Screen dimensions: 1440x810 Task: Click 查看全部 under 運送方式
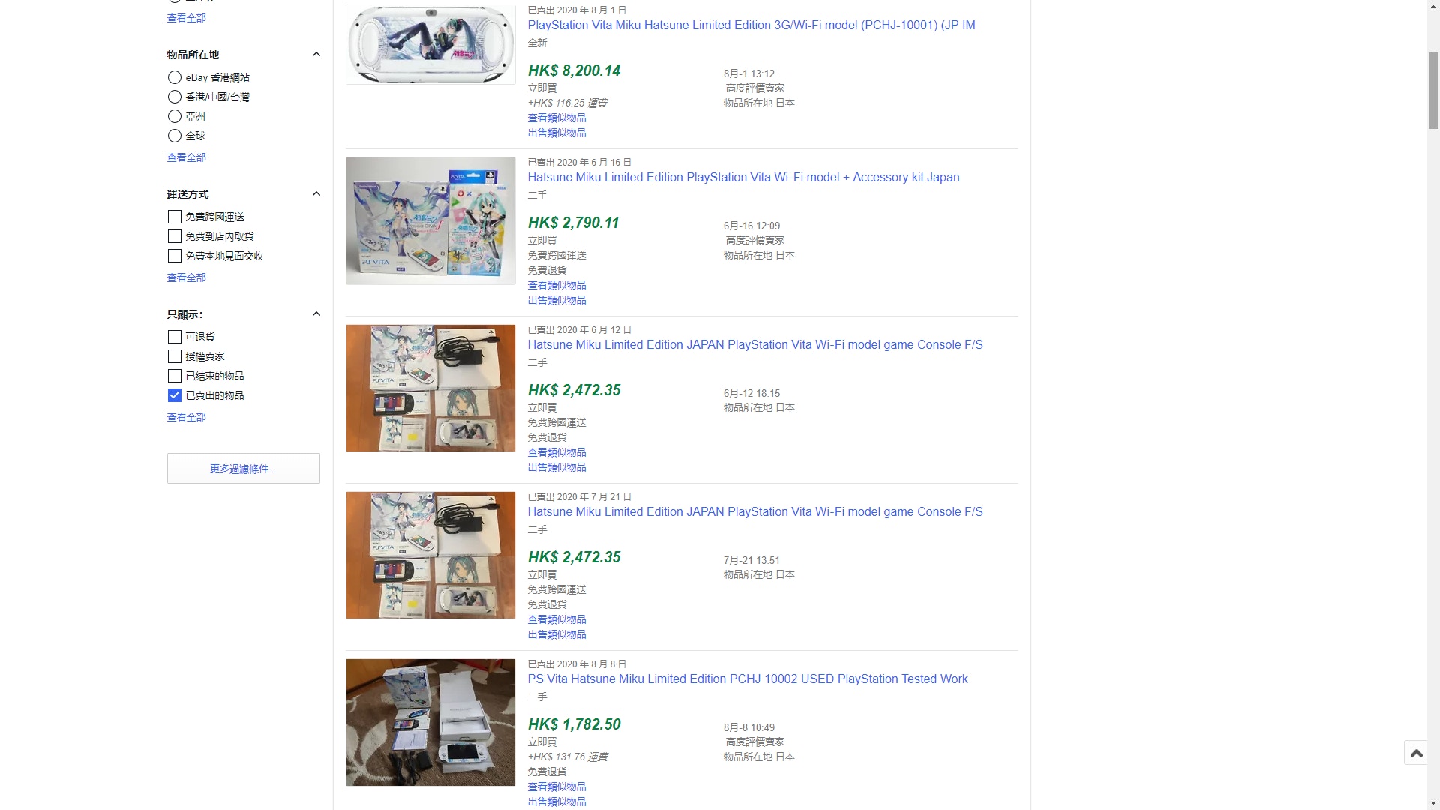pos(186,277)
